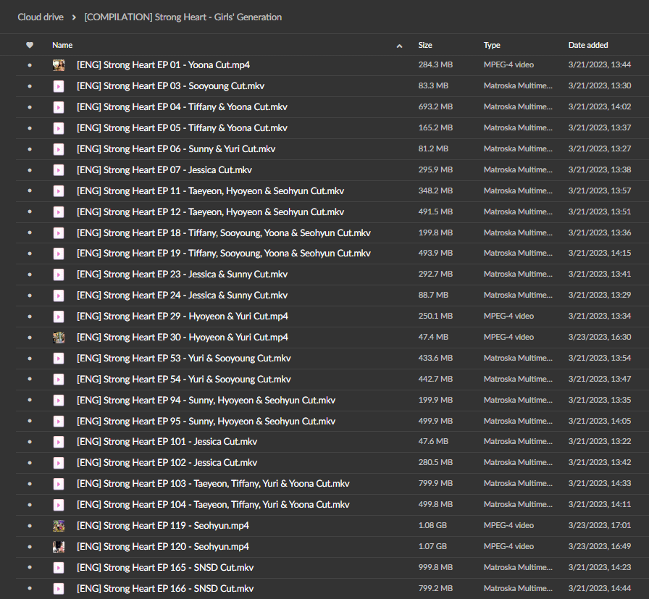Click video icon of EP 95 file
This screenshot has height=599, width=649.
59,422
